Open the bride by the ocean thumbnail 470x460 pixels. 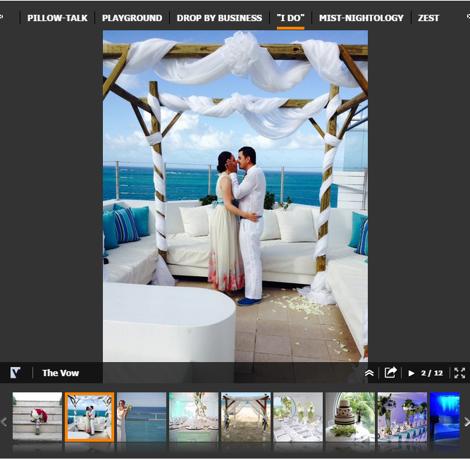click(x=142, y=417)
